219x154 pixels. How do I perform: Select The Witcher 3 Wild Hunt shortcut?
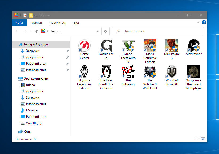tap(150, 72)
